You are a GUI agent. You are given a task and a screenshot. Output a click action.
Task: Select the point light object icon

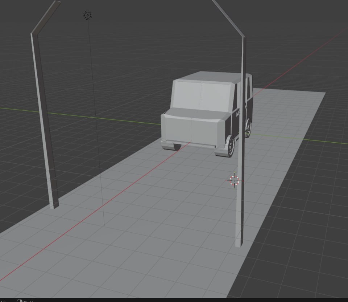(x=88, y=15)
